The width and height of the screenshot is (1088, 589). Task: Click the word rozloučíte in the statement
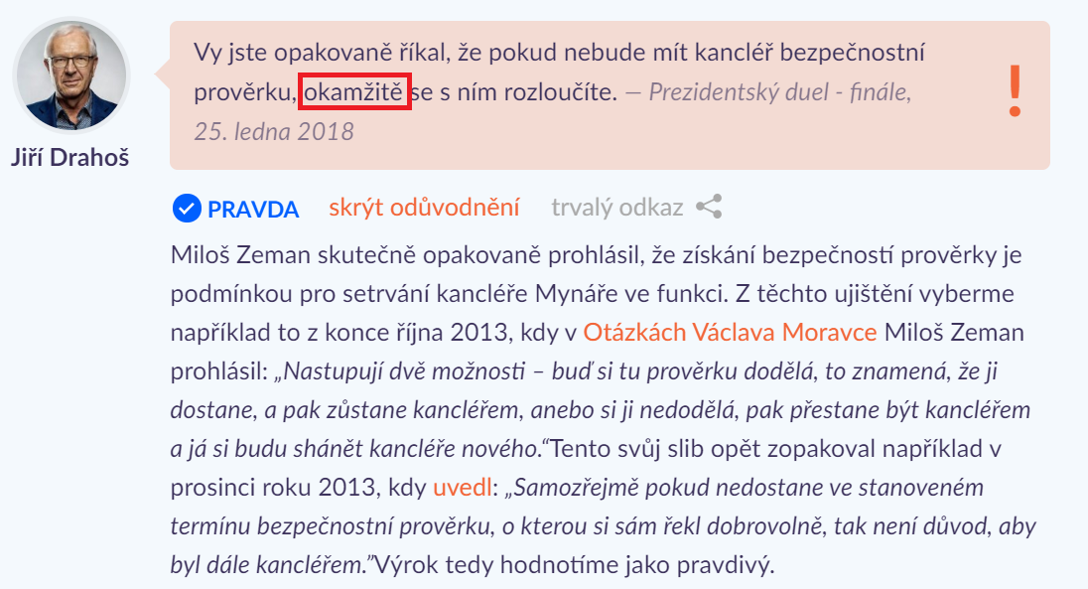(560, 91)
